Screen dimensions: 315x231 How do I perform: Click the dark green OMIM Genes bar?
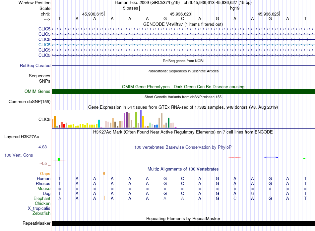pyautogui.click(x=183, y=92)
